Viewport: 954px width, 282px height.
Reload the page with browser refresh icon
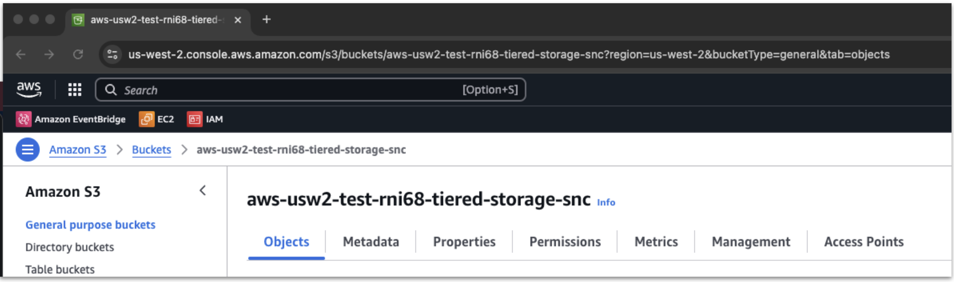(78, 55)
